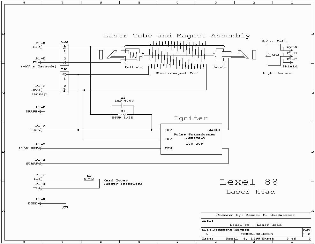Click the anode end of laser tube

[x=220, y=55]
